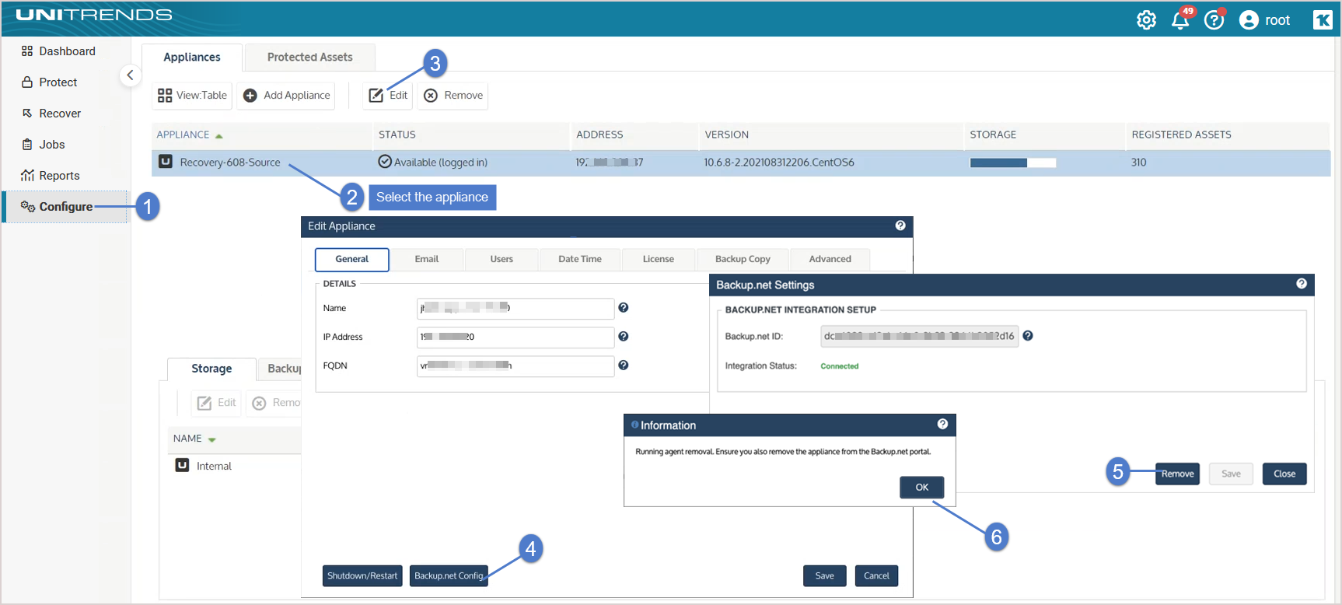This screenshot has height=605, width=1342.
Task: Switch to the Protected Assets tab
Action: (x=310, y=58)
